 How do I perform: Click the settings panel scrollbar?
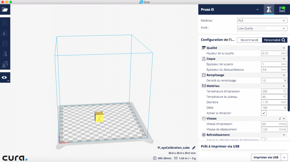coord(289,78)
